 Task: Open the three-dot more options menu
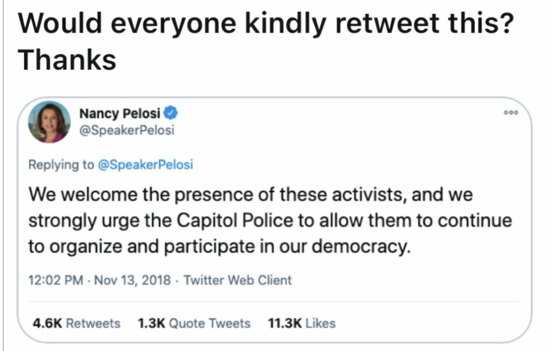tap(511, 113)
